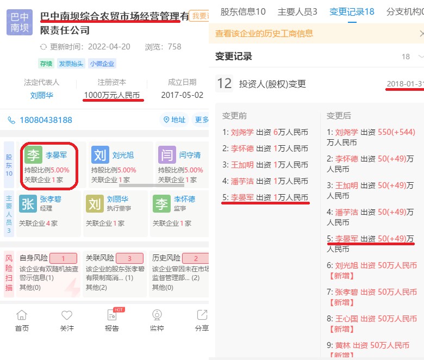424x360 pixels.
Task: Expand the 变更记录 dropdown arrow next to 18
Action: pos(420,57)
